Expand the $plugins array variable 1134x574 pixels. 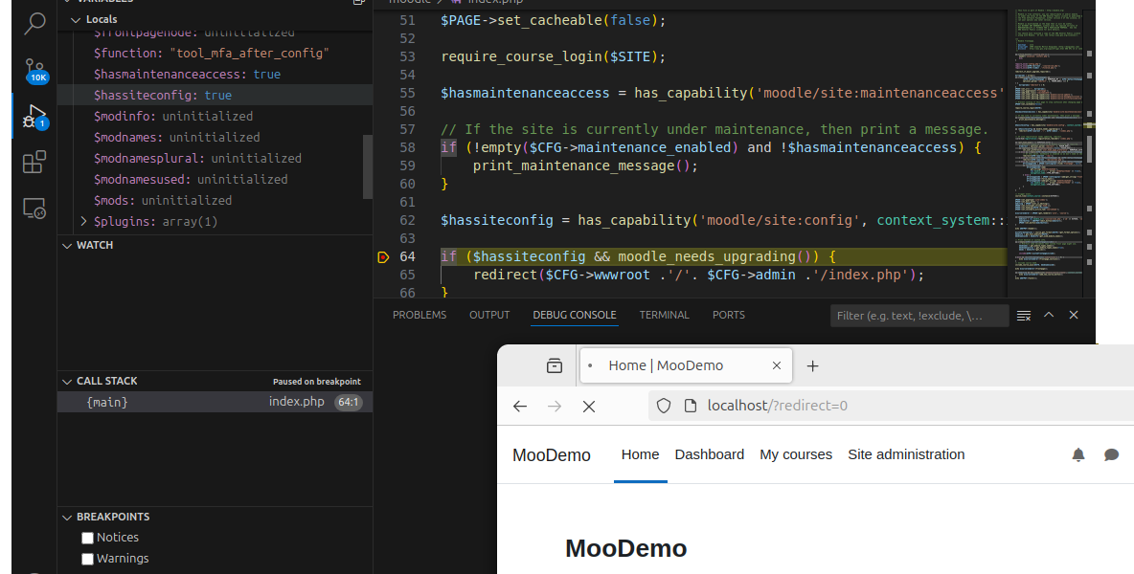click(84, 221)
